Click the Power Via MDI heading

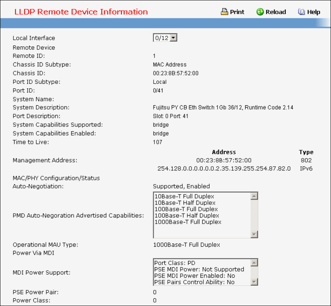[x=33, y=253]
